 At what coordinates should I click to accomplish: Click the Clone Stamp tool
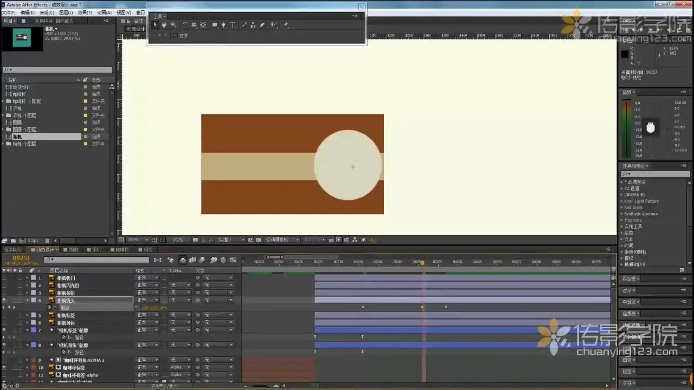(x=253, y=25)
